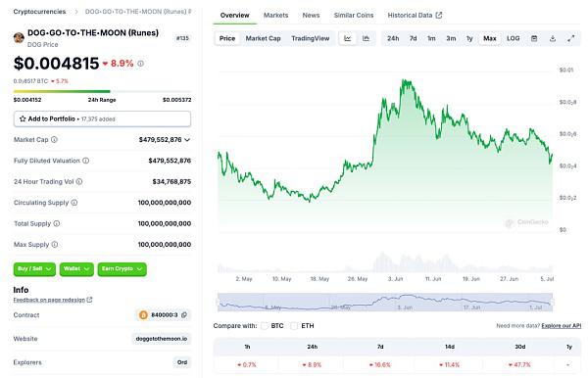The image size is (588, 378).
Task: Enable the ETH compare checkbox
Action: 294,326
